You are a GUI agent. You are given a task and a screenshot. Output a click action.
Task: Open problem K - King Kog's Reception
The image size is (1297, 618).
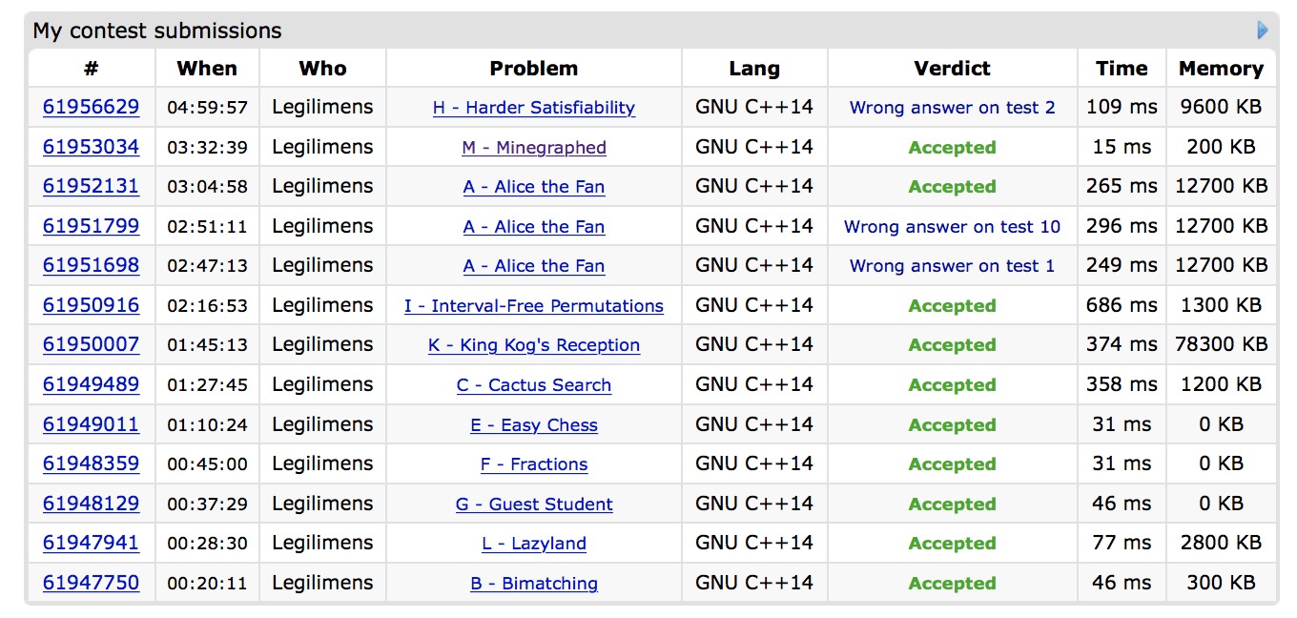coord(533,345)
